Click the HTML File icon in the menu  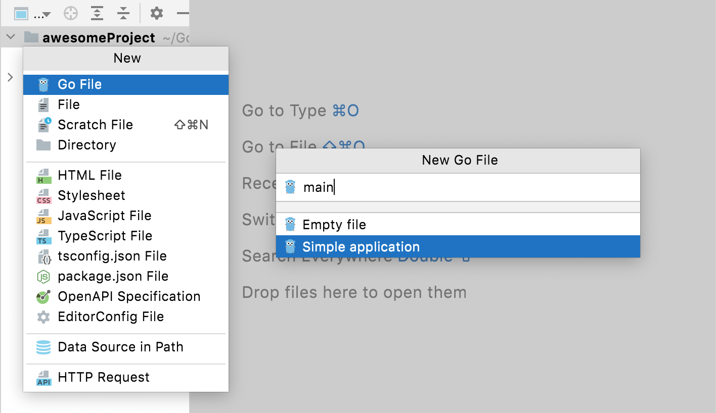pyautogui.click(x=44, y=175)
